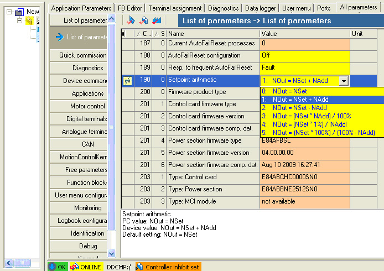Click the table column selector icon in the header corner

click(123, 34)
